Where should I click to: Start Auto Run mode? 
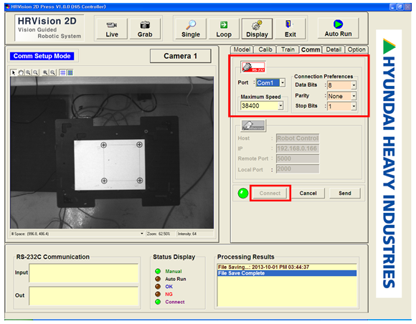[x=338, y=29]
